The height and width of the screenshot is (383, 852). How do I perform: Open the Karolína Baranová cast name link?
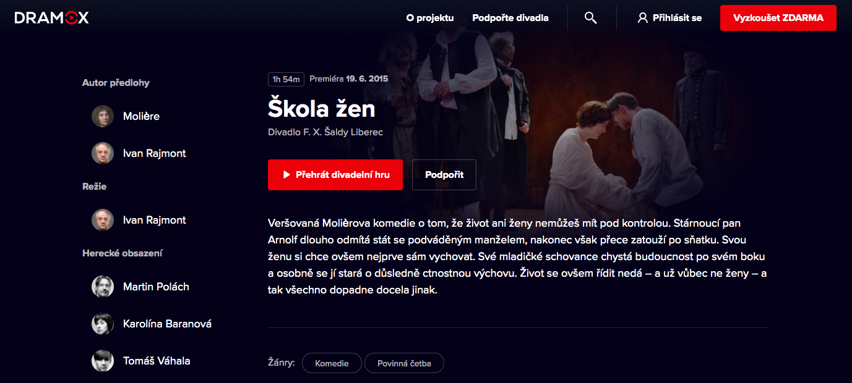coord(167,324)
